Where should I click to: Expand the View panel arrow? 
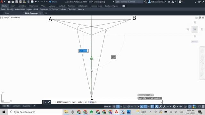pos(83,9)
